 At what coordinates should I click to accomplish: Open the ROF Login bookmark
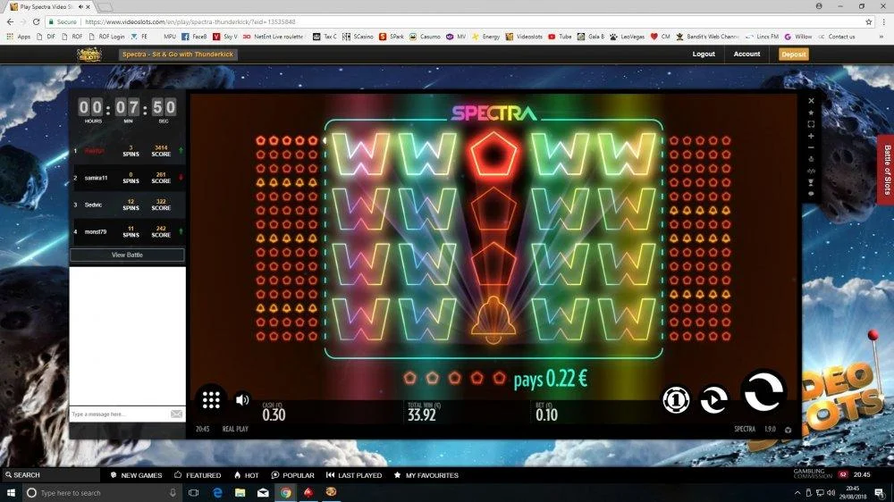coord(106,37)
